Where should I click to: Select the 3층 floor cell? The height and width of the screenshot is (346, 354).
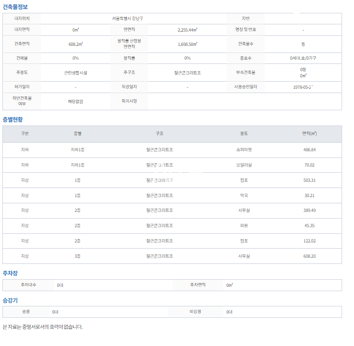click(x=78, y=256)
